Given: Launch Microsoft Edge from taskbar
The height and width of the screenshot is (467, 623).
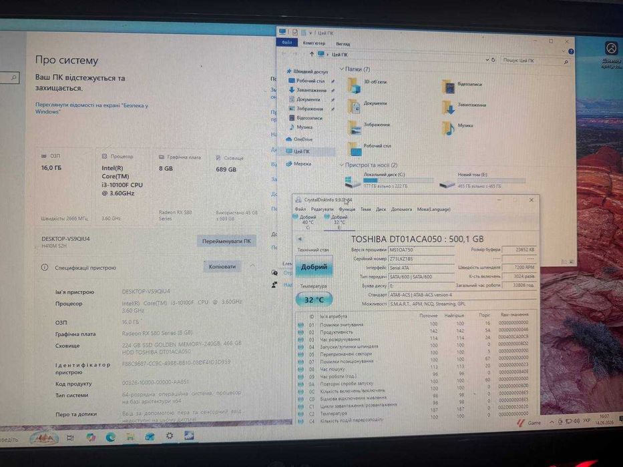Looking at the screenshot, I should click(110, 438).
